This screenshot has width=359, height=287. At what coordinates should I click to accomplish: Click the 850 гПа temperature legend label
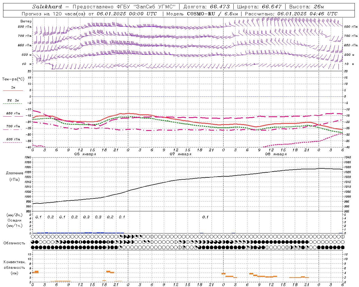pos(13,114)
